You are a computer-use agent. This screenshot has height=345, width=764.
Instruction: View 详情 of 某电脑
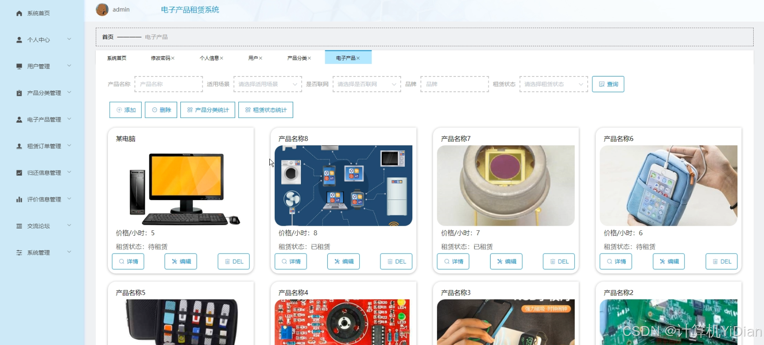(x=128, y=261)
